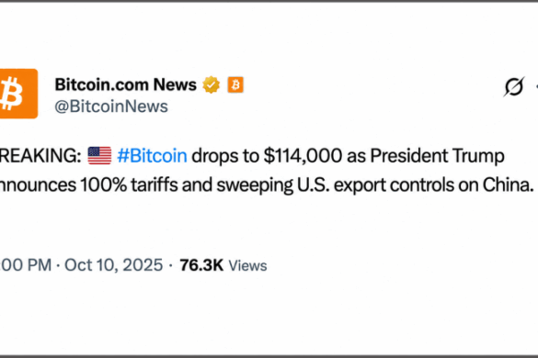Click the Views label
Image resolution: width=538 pixels, height=358 pixels.
(x=247, y=266)
